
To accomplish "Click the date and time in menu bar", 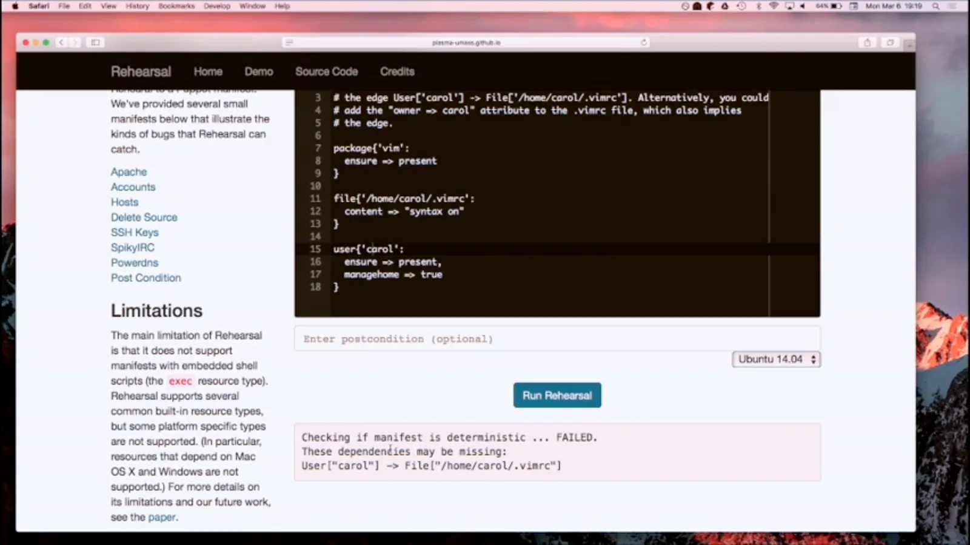I will click(894, 6).
